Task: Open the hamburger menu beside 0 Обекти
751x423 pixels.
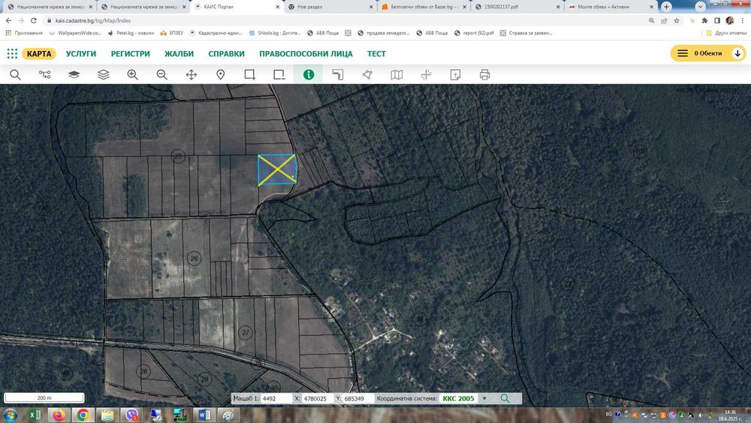Action: (x=682, y=53)
